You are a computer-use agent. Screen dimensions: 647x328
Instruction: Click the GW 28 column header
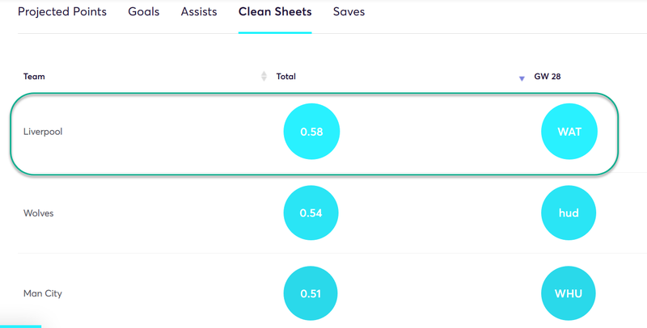pos(548,77)
